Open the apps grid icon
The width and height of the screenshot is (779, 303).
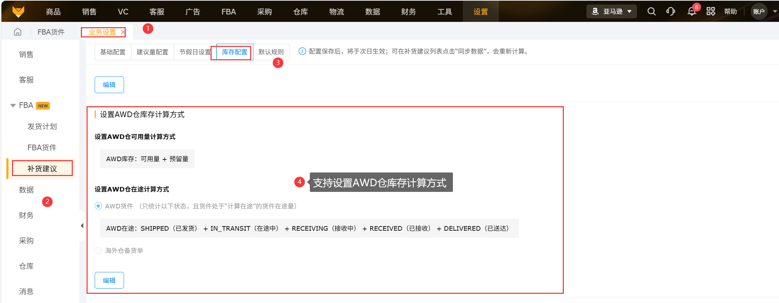click(x=711, y=12)
